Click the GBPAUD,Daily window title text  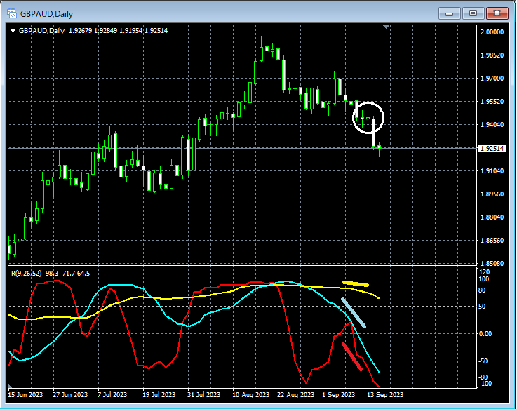click(46, 14)
